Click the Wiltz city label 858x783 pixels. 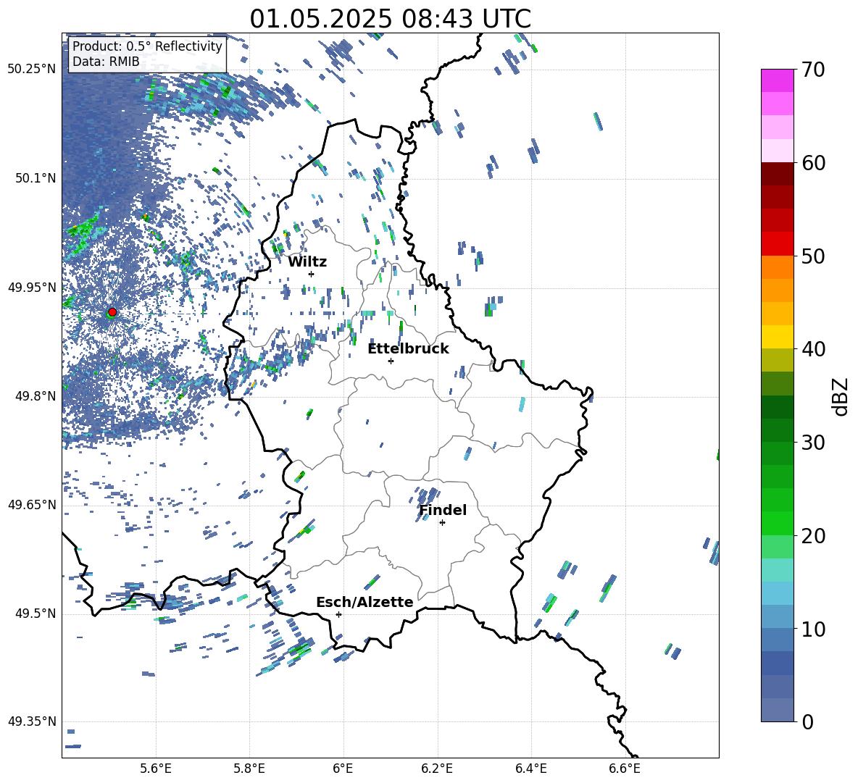307,262
